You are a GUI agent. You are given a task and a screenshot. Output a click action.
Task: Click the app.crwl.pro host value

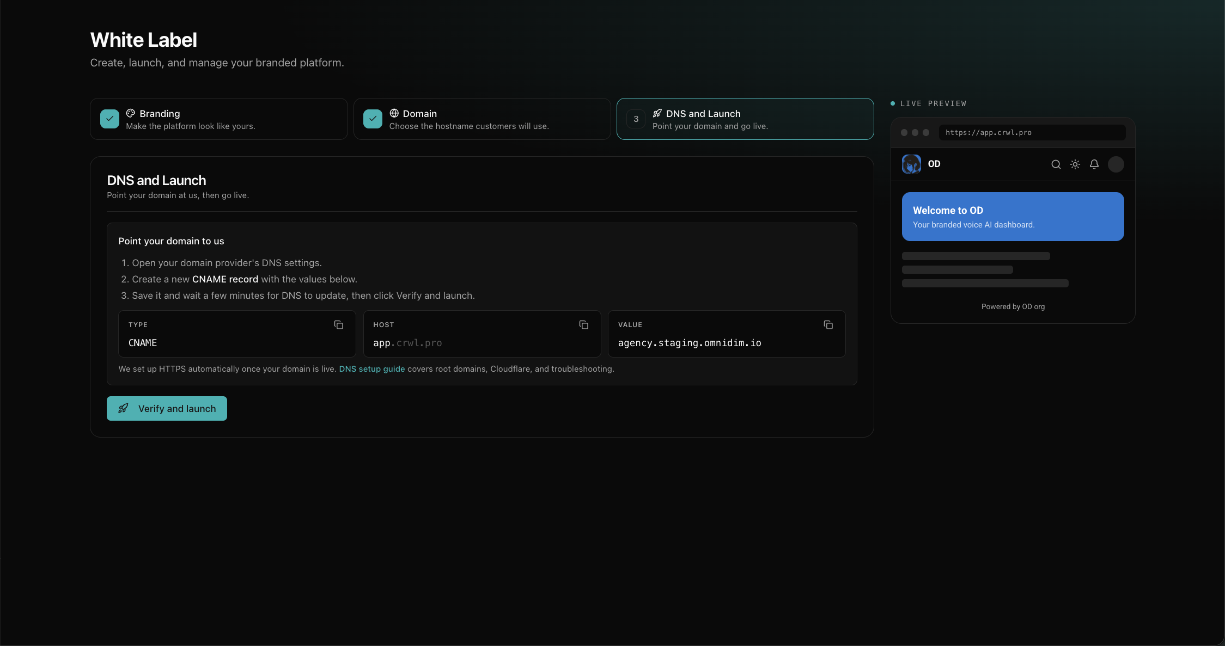[407, 343]
